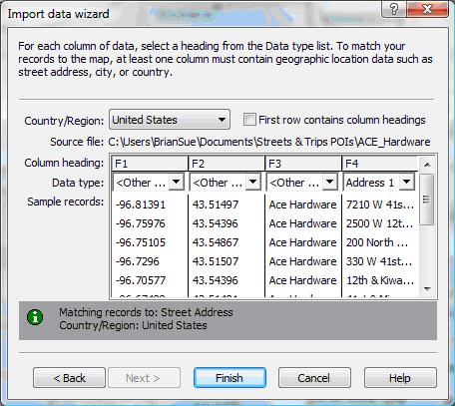Select the 7210 W 41s... address record
The width and height of the screenshot is (455, 406).
(x=380, y=204)
